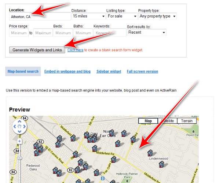Click the map pan hand control

[x=19, y=127]
